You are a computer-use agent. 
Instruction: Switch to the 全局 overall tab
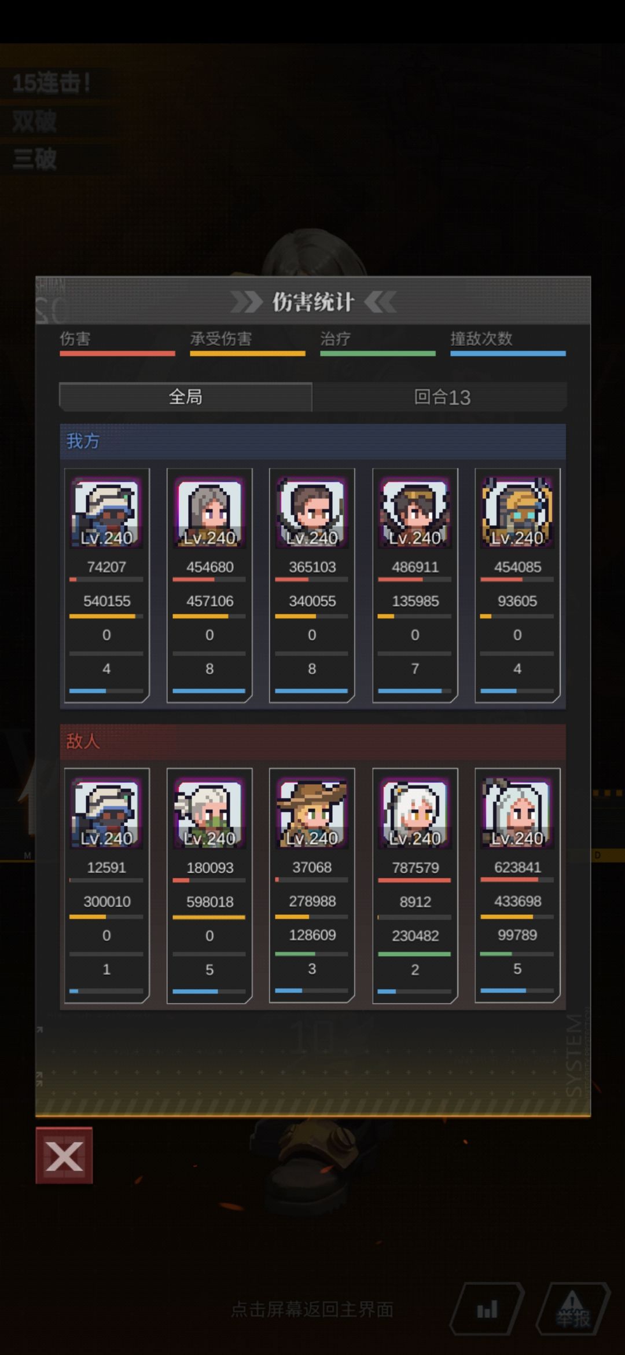coord(185,397)
